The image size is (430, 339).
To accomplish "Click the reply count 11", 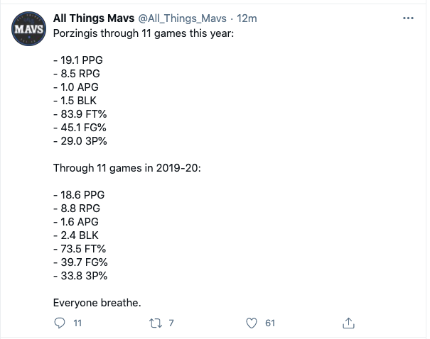I will (78, 323).
